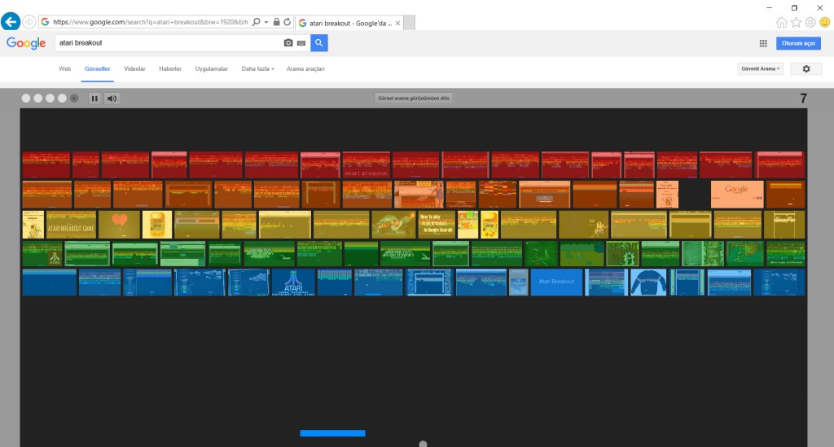
Task: Click the Google logo
Action: (26, 43)
